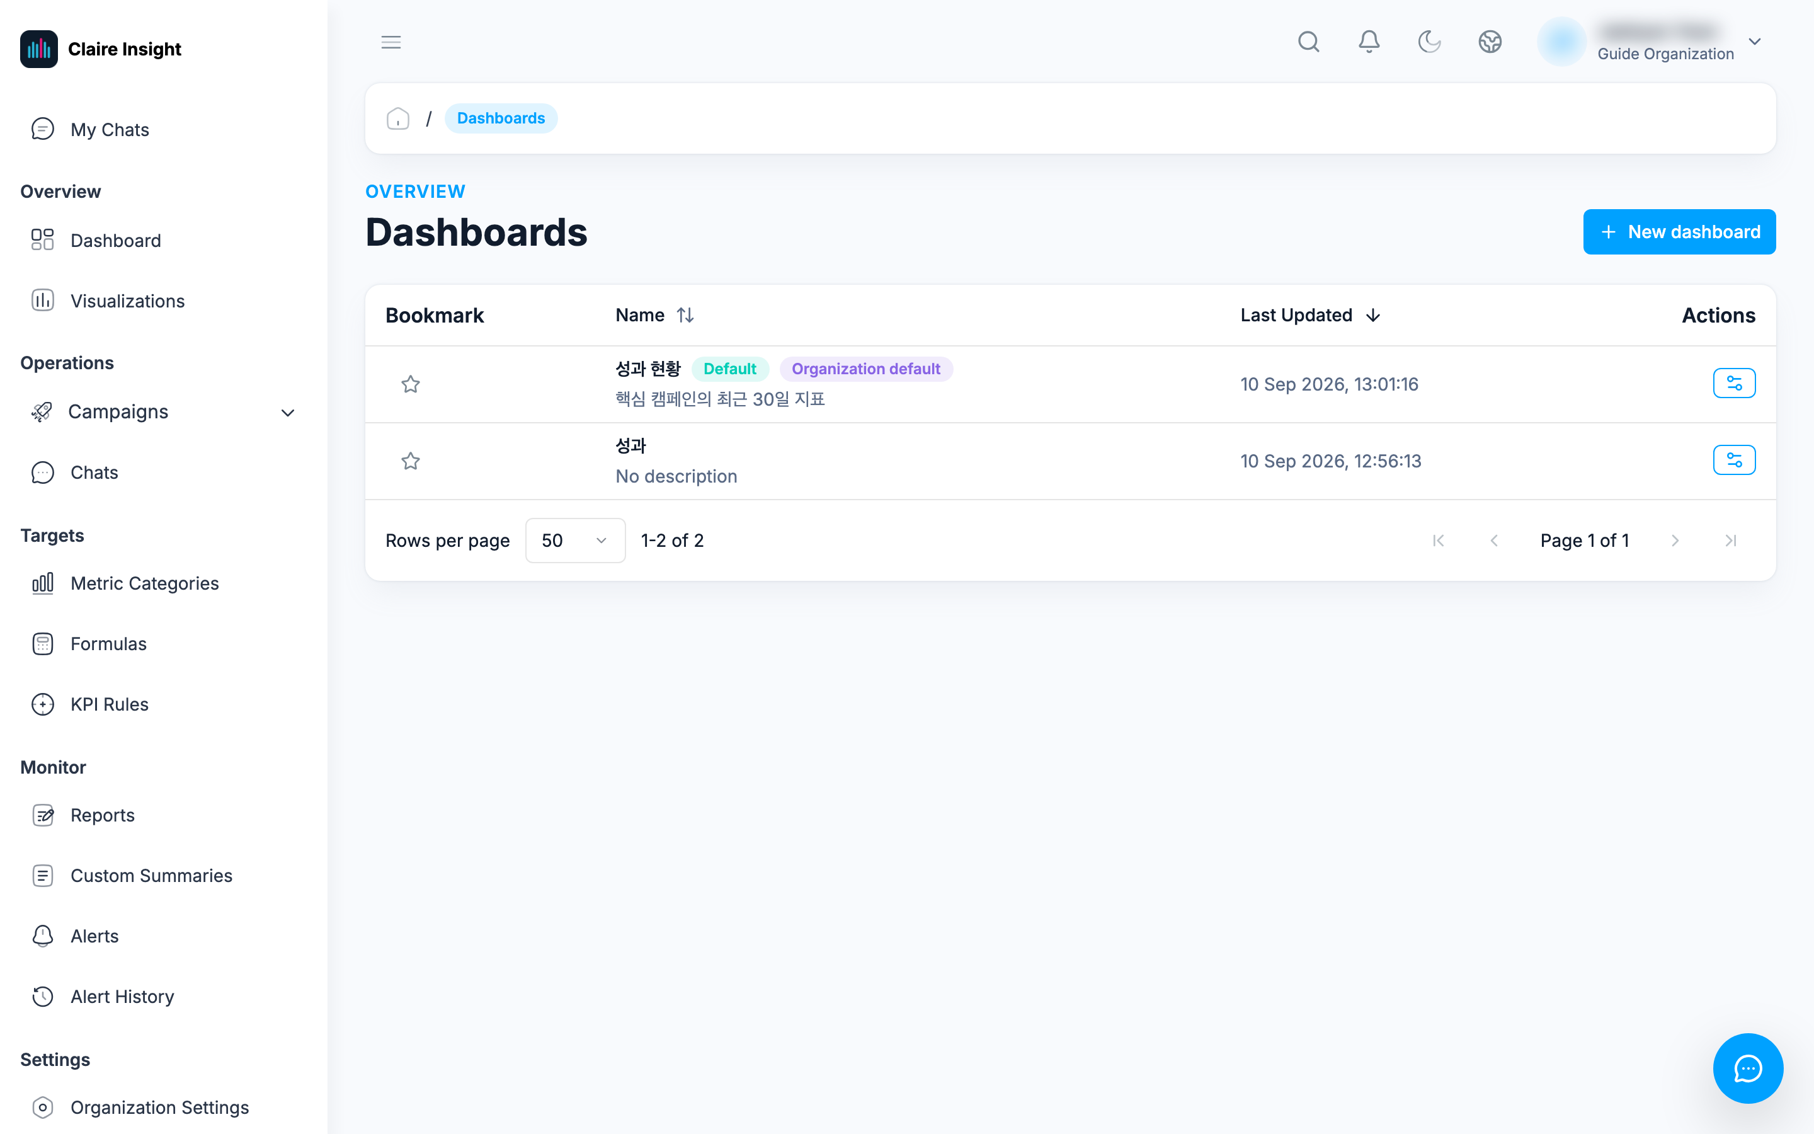The image size is (1814, 1134).
Task: Go to home via breadcrumb icon
Action: pyautogui.click(x=398, y=118)
